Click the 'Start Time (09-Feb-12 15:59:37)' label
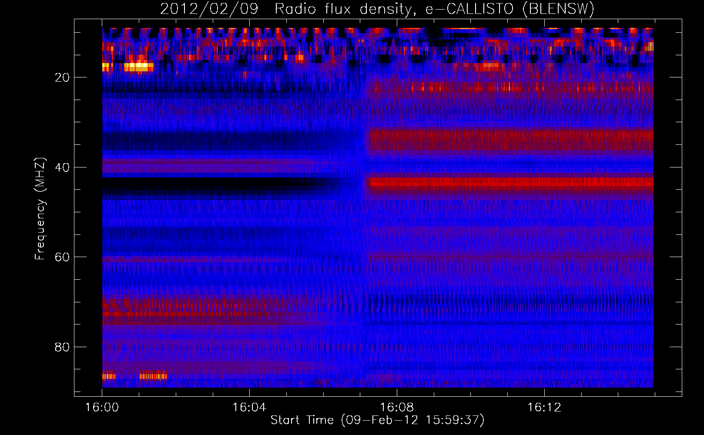The height and width of the screenshot is (435, 704). [x=377, y=420]
